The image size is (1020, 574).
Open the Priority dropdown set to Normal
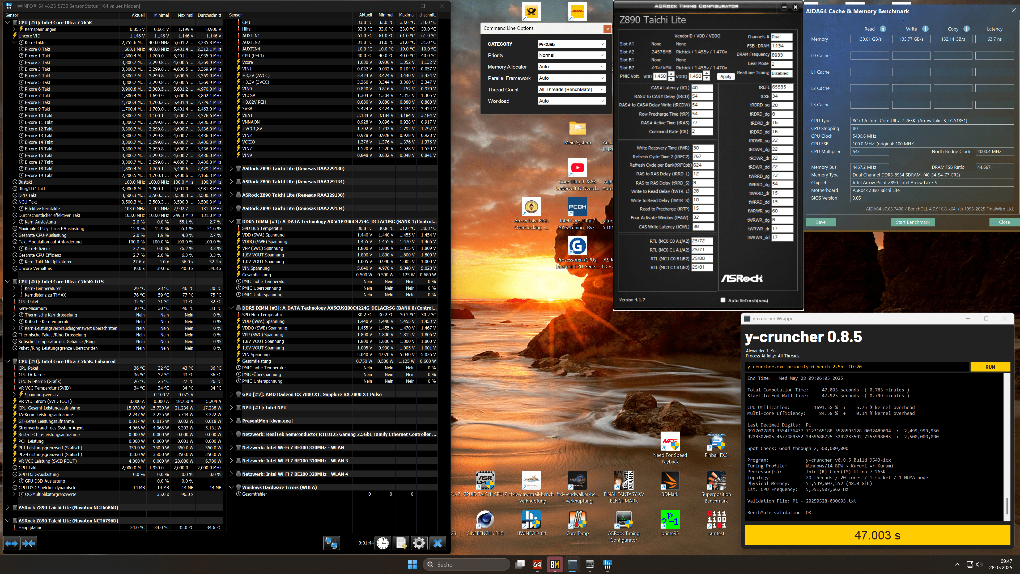pos(571,56)
